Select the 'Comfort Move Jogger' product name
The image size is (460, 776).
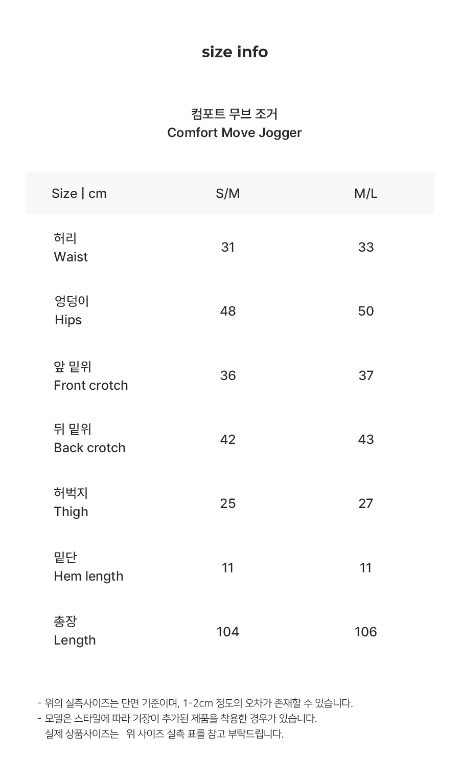(x=235, y=132)
